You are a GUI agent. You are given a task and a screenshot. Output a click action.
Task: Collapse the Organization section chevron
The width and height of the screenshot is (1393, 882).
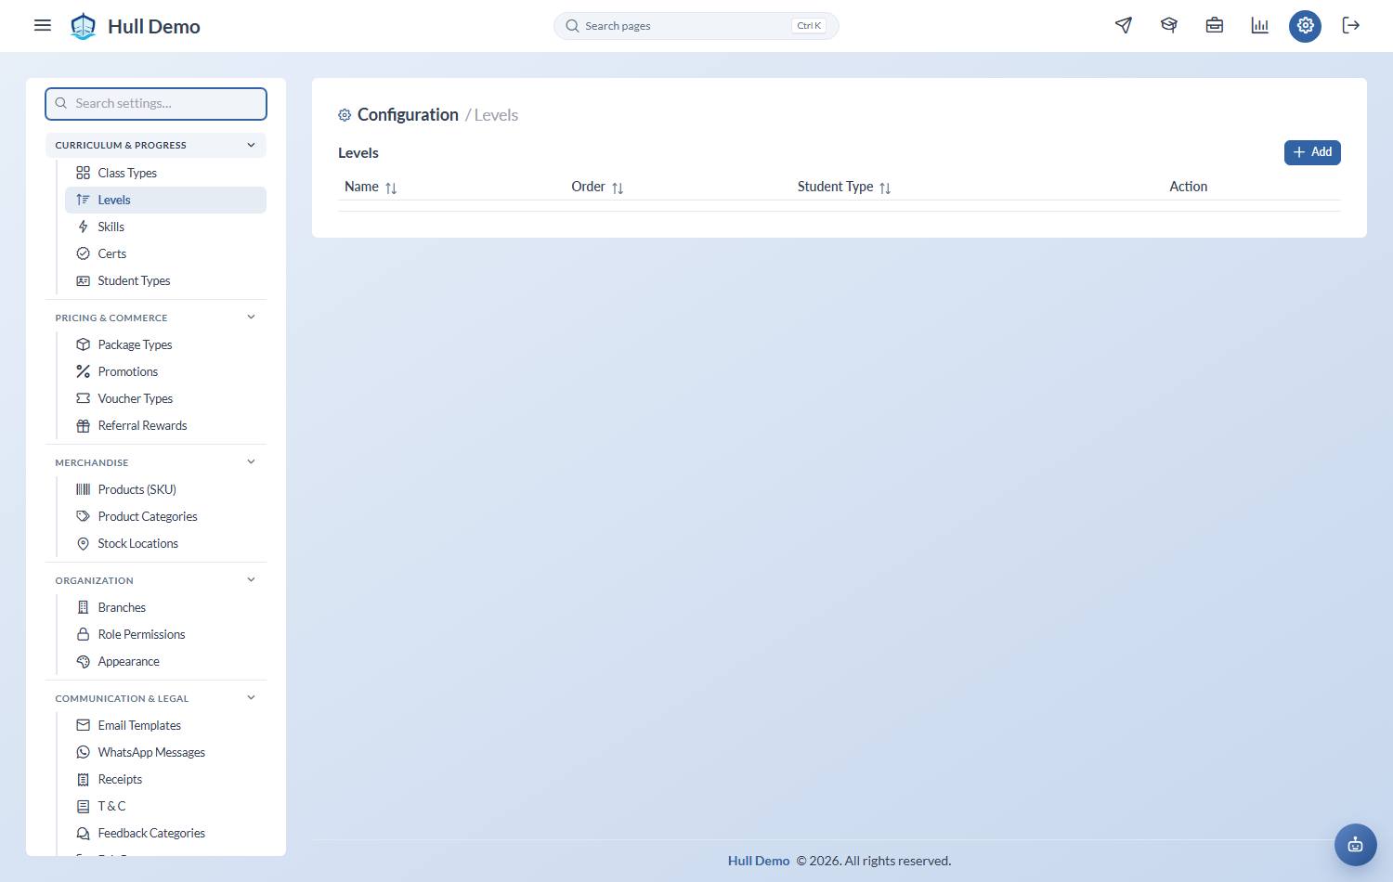coord(251,579)
